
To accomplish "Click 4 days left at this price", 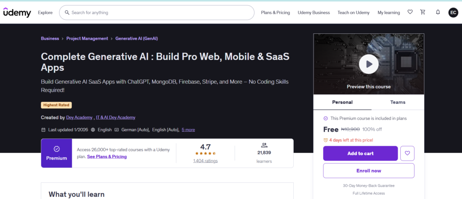I will (x=351, y=140).
